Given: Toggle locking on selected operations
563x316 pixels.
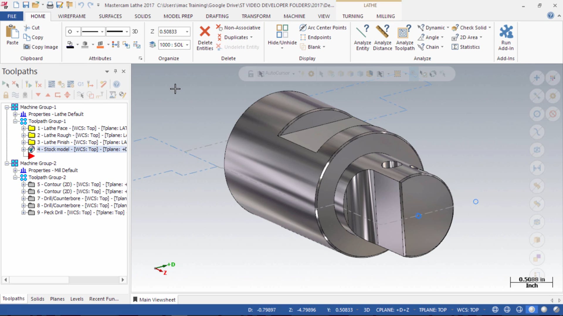Looking at the screenshot, I should coord(6,95).
